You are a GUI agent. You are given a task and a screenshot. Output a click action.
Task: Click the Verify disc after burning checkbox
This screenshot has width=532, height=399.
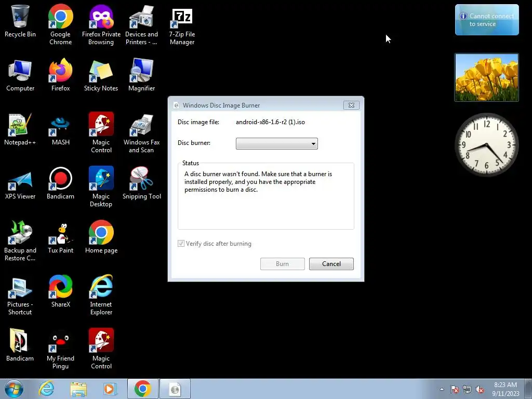pos(181,244)
